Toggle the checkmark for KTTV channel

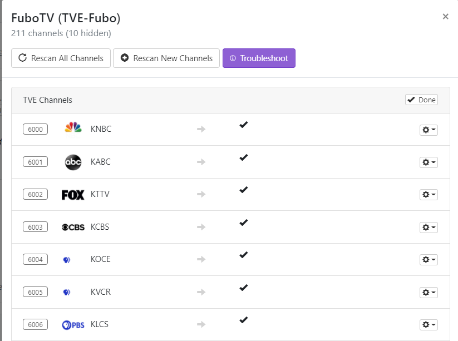coord(243,190)
